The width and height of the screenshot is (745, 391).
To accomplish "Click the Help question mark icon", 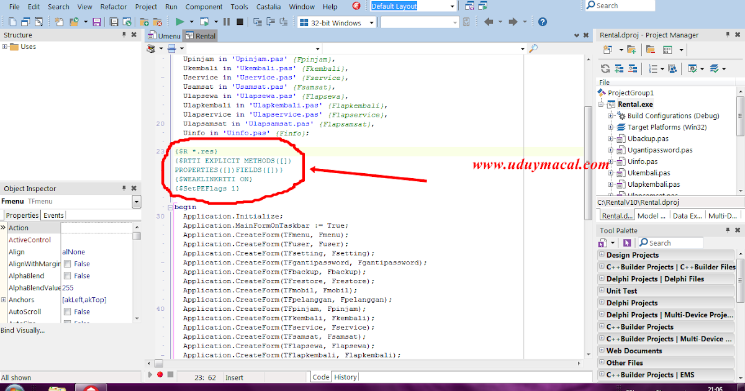I will pyautogui.click(x=543, y=22).
